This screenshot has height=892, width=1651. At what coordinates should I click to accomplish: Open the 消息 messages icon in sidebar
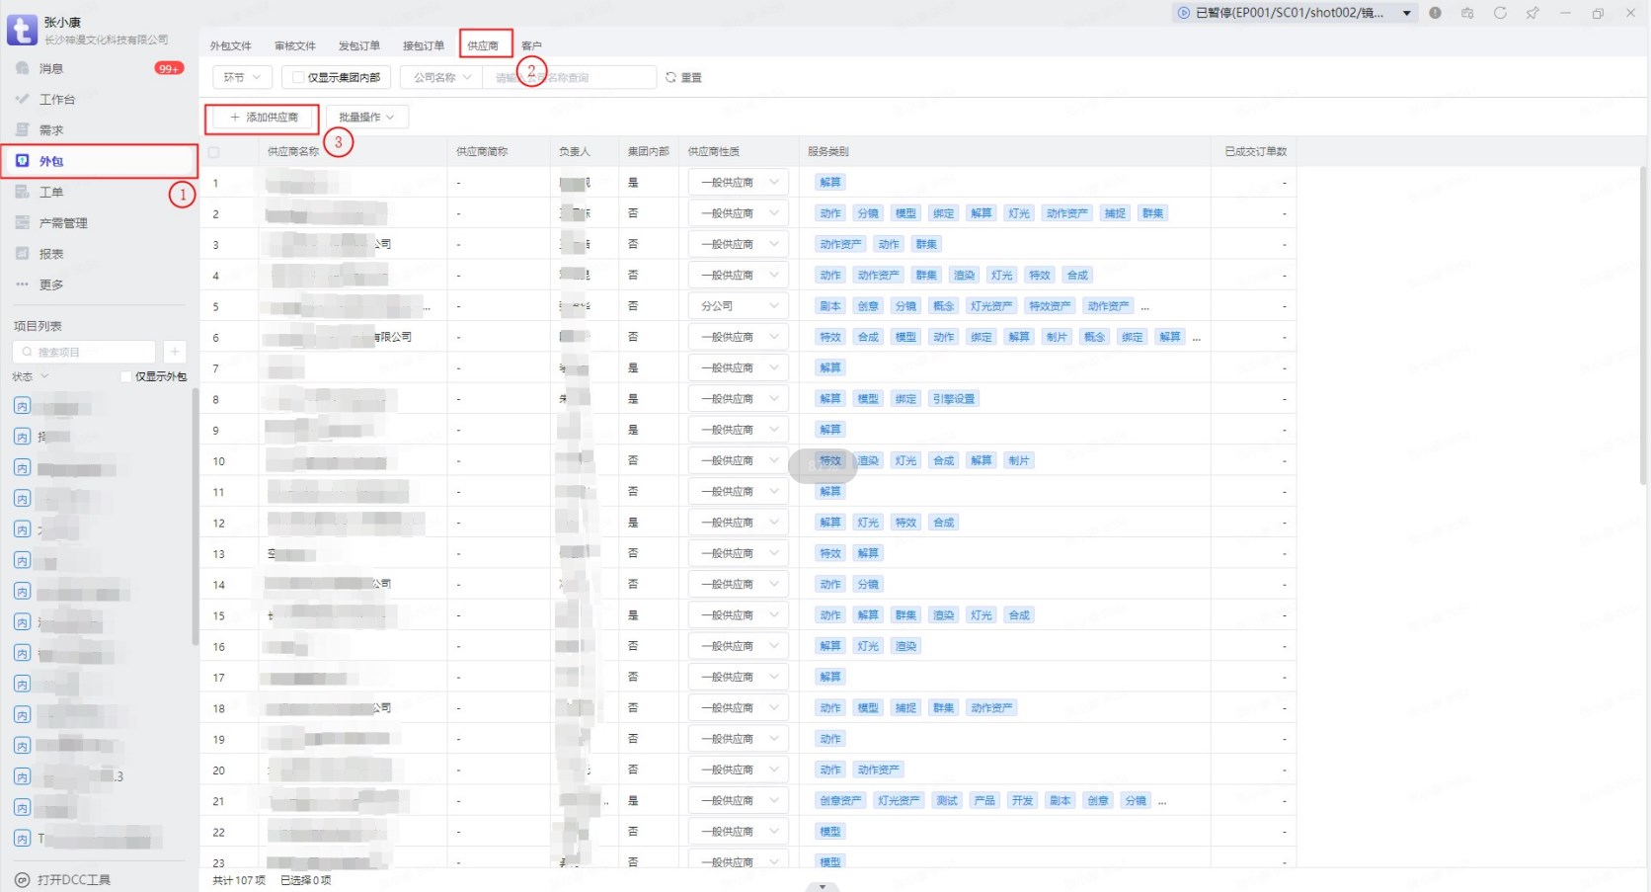(x=23, y=68)
